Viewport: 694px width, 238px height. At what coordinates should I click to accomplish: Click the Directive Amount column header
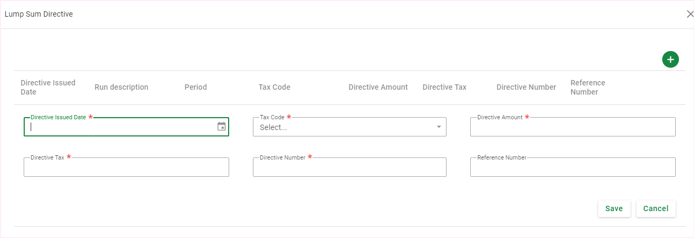[x=378, y=87]
